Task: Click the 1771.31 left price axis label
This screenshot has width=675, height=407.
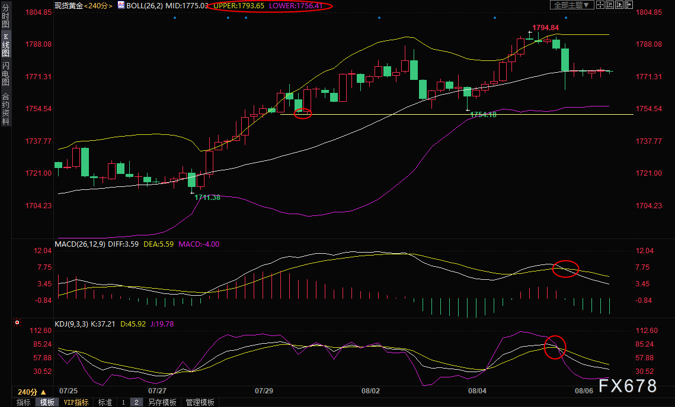Action: 39,76
